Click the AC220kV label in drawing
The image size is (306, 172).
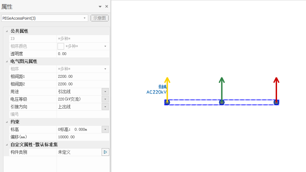pyautogui.click(x=156, y=92)
